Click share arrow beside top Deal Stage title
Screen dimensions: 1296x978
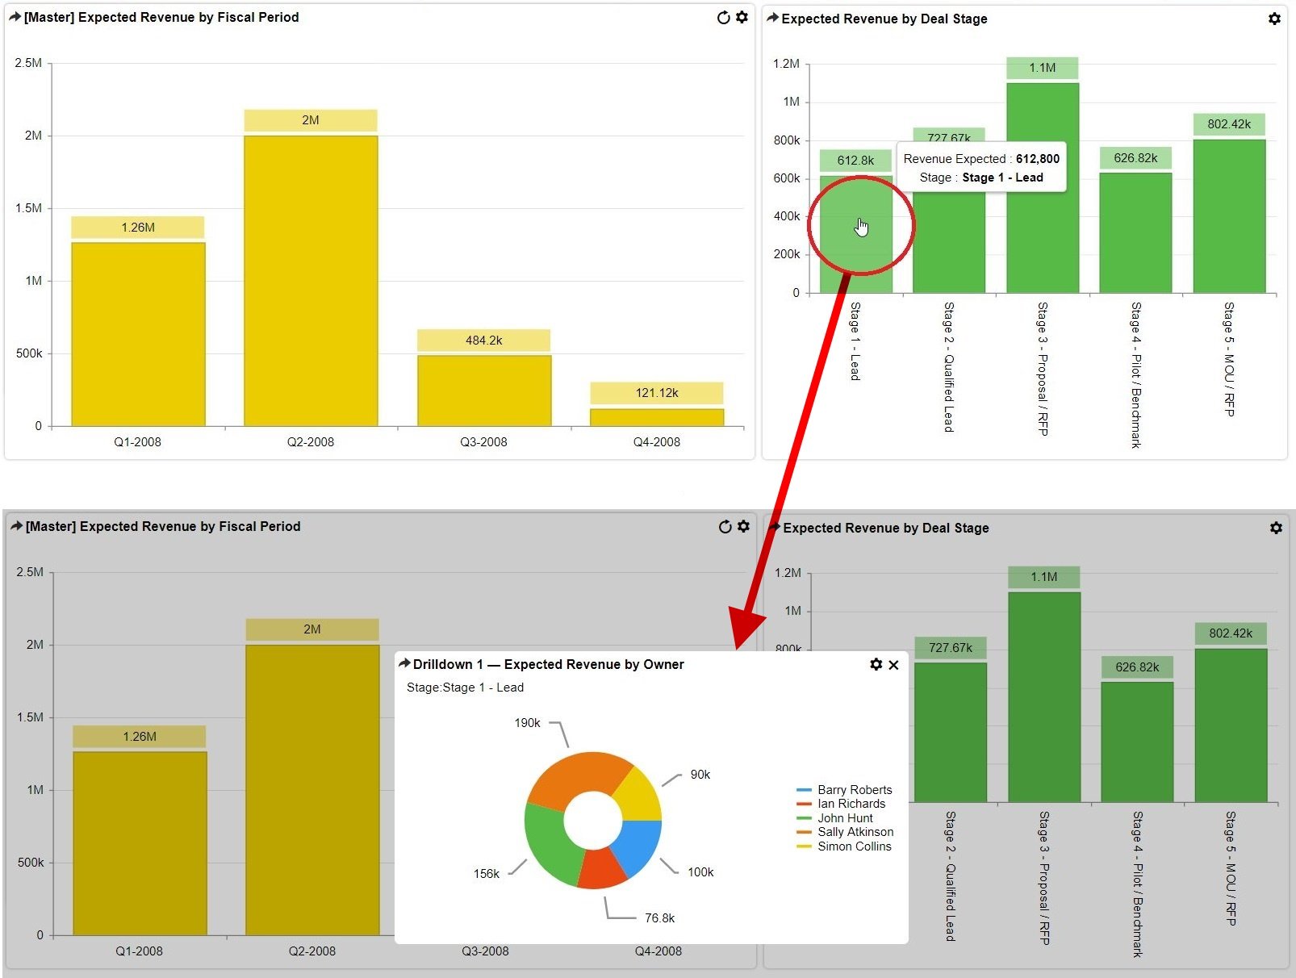(772, 18)
